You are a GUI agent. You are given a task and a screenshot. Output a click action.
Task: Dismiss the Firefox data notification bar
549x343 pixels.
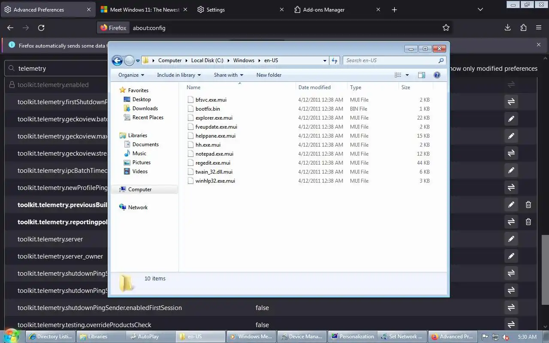pos(539,45)
